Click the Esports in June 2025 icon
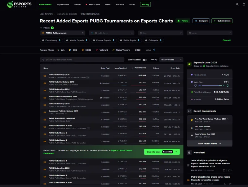 [x=189, y=64]
